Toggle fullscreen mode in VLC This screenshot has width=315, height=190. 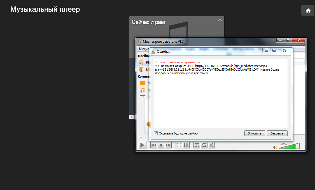tap(179, 145)
